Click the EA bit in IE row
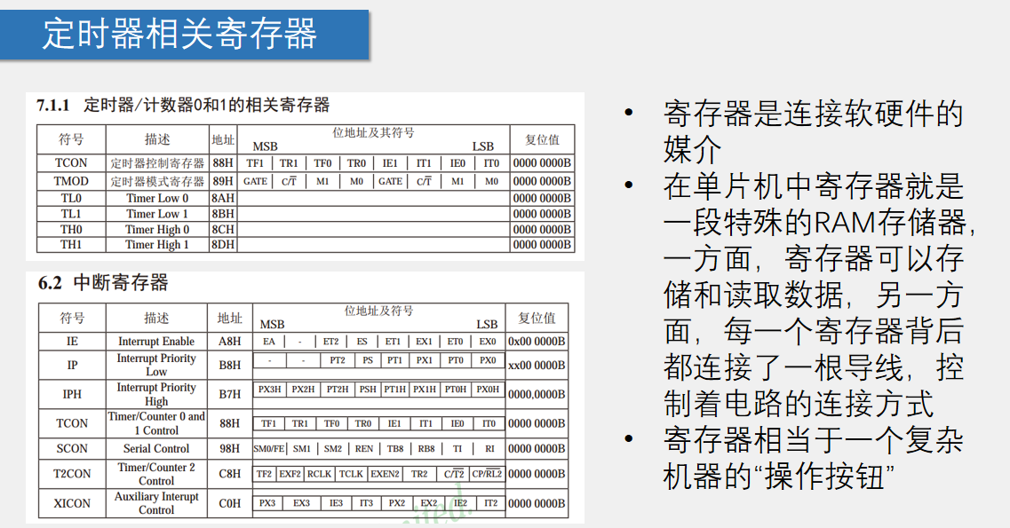1010x528 pixels. pyautogui.click(x=269, y=342)
